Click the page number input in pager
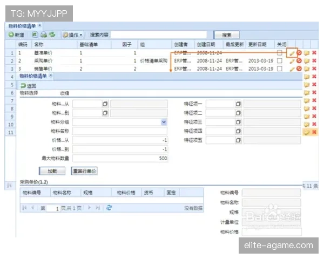The image size is (324, 259). 53,208
